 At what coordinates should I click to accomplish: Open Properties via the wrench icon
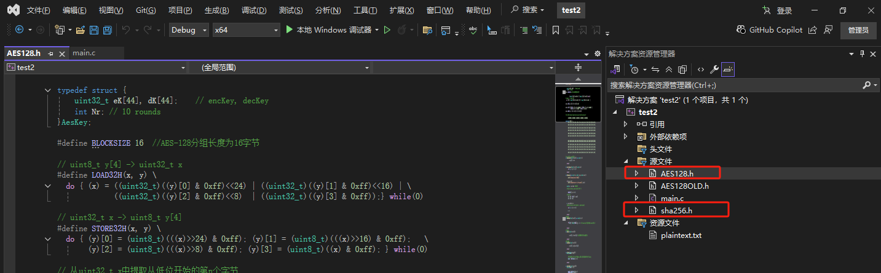pos(714,69)
